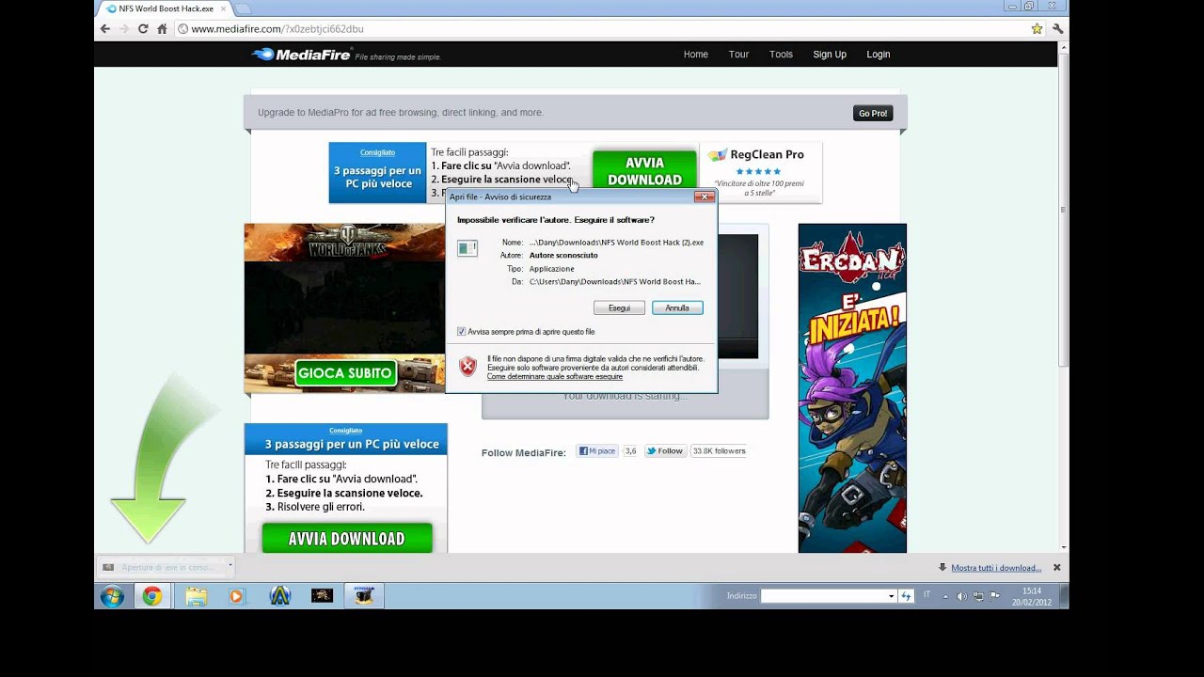Click the IT language indicator

(x=927, y=595)
